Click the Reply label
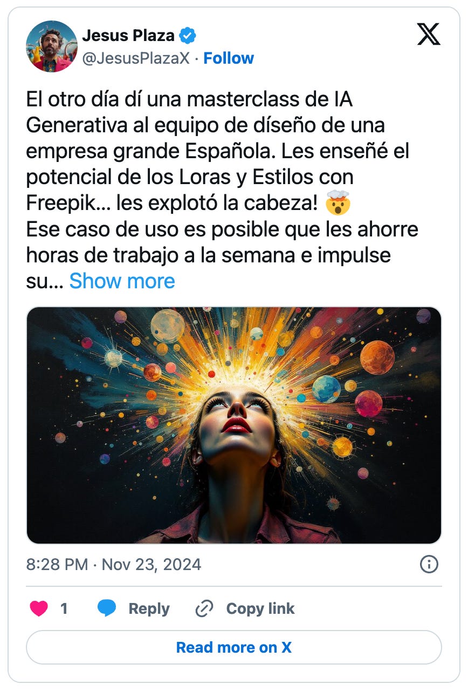The image size is (468, 691). [x=149, y=609]
